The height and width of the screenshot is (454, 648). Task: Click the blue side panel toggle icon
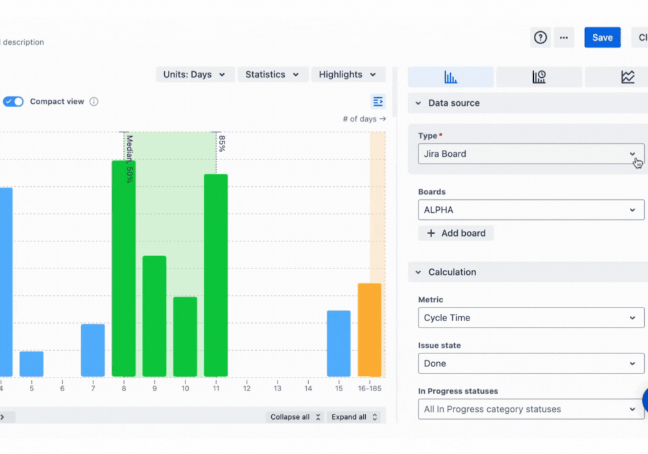[378, 102]
